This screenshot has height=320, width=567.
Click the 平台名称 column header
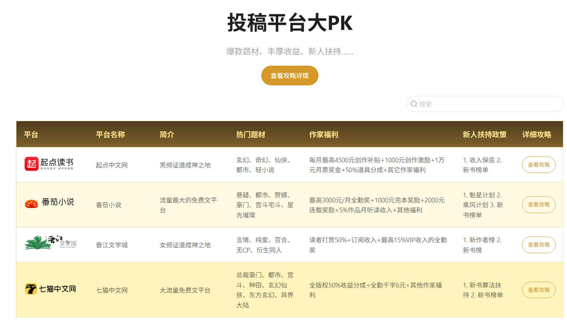[110, 135]
